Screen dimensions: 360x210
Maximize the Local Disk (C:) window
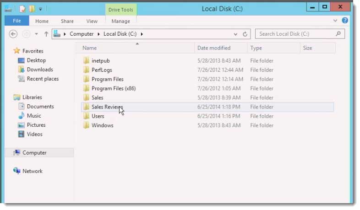[324, 7]
